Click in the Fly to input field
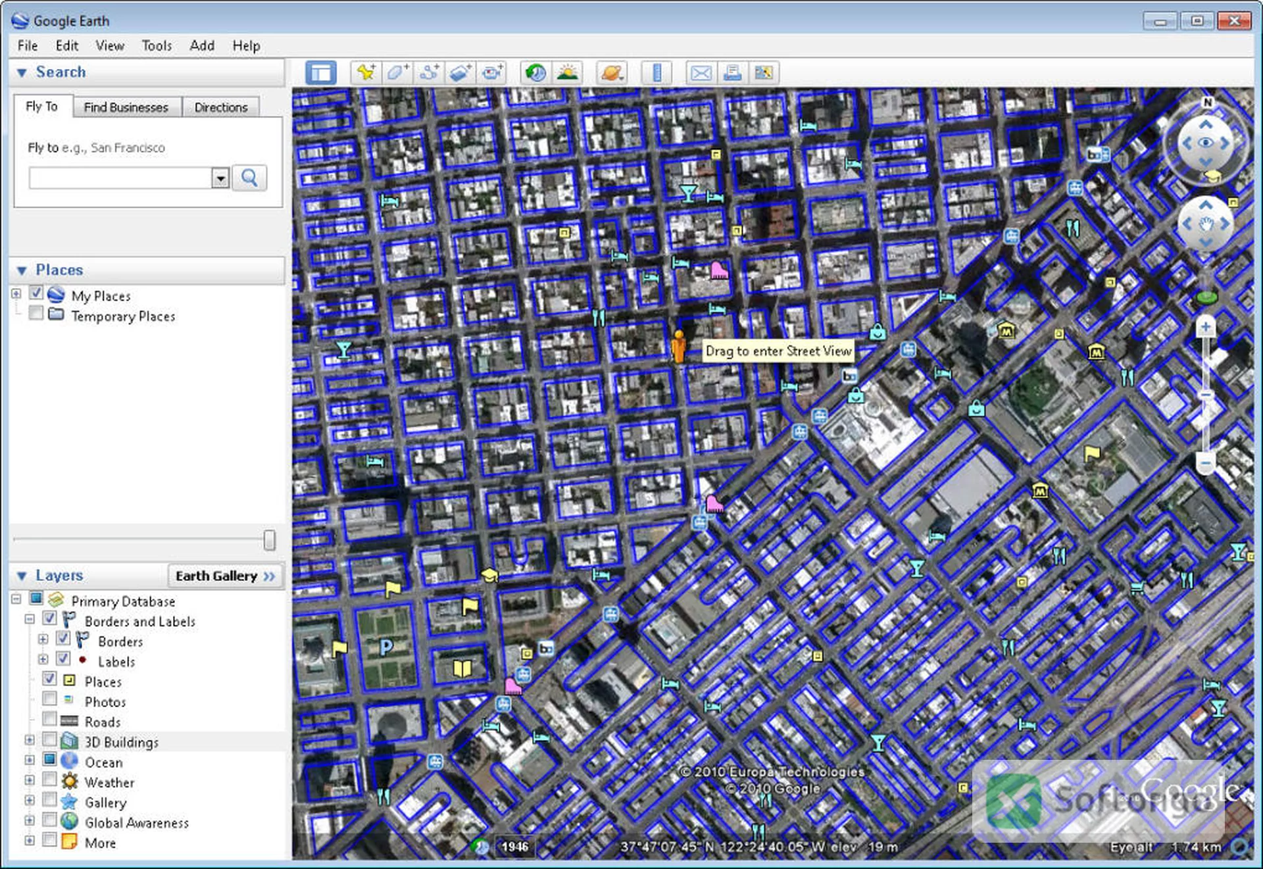The width and height of the screenshot is (1263, 869). tap(120, 178)
